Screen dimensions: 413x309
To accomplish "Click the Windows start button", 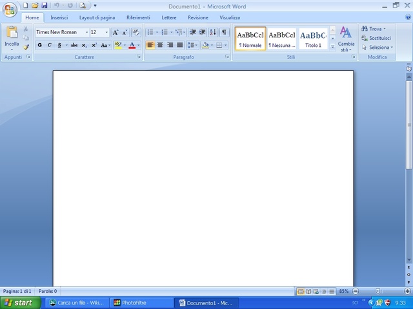I will [21, 303].
